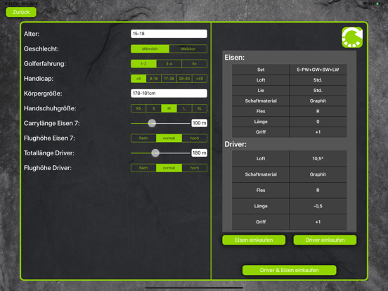
Task: Click the Eisen Länge value 0
Action: [x=318, y=122]
